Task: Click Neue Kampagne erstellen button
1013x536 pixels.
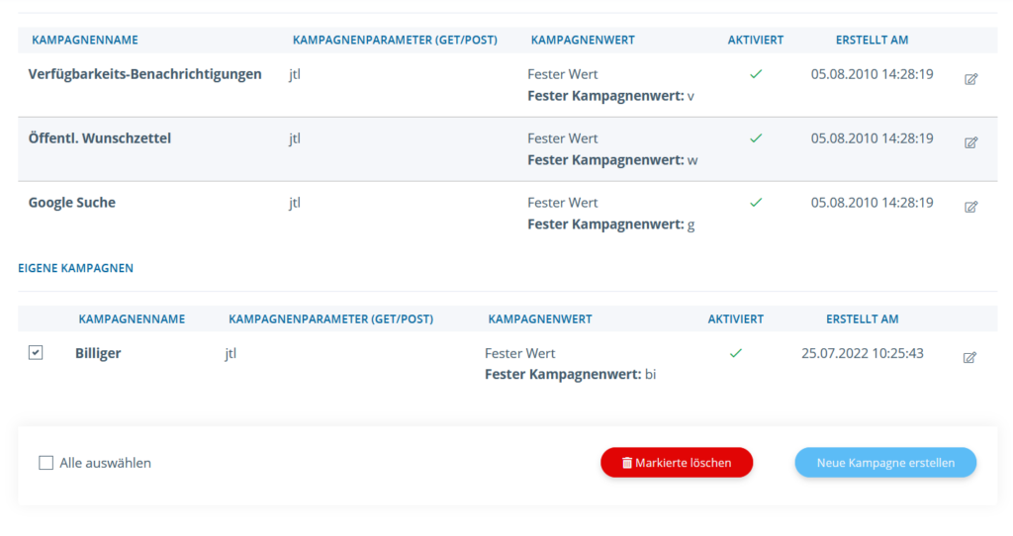Action: [x=885, y=463]
